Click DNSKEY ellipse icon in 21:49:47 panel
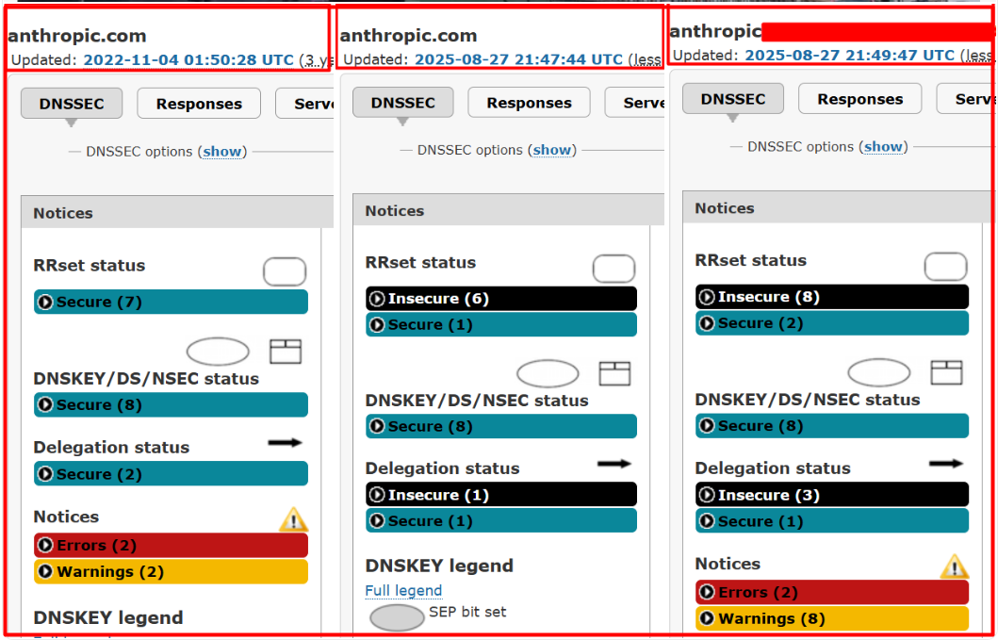Screen dimensions: 998x640 (x=879, y=372)
